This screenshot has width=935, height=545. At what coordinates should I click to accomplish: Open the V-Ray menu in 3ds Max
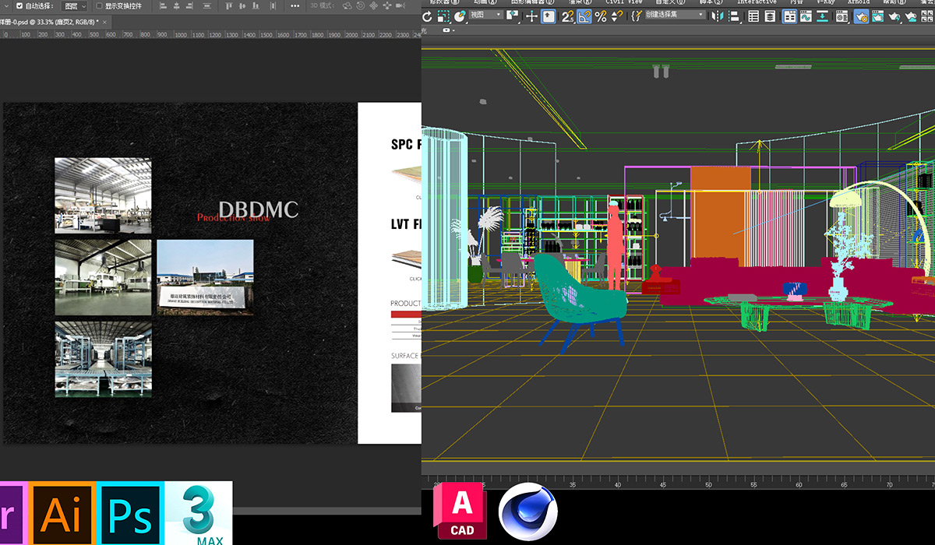tap(826, 2)
